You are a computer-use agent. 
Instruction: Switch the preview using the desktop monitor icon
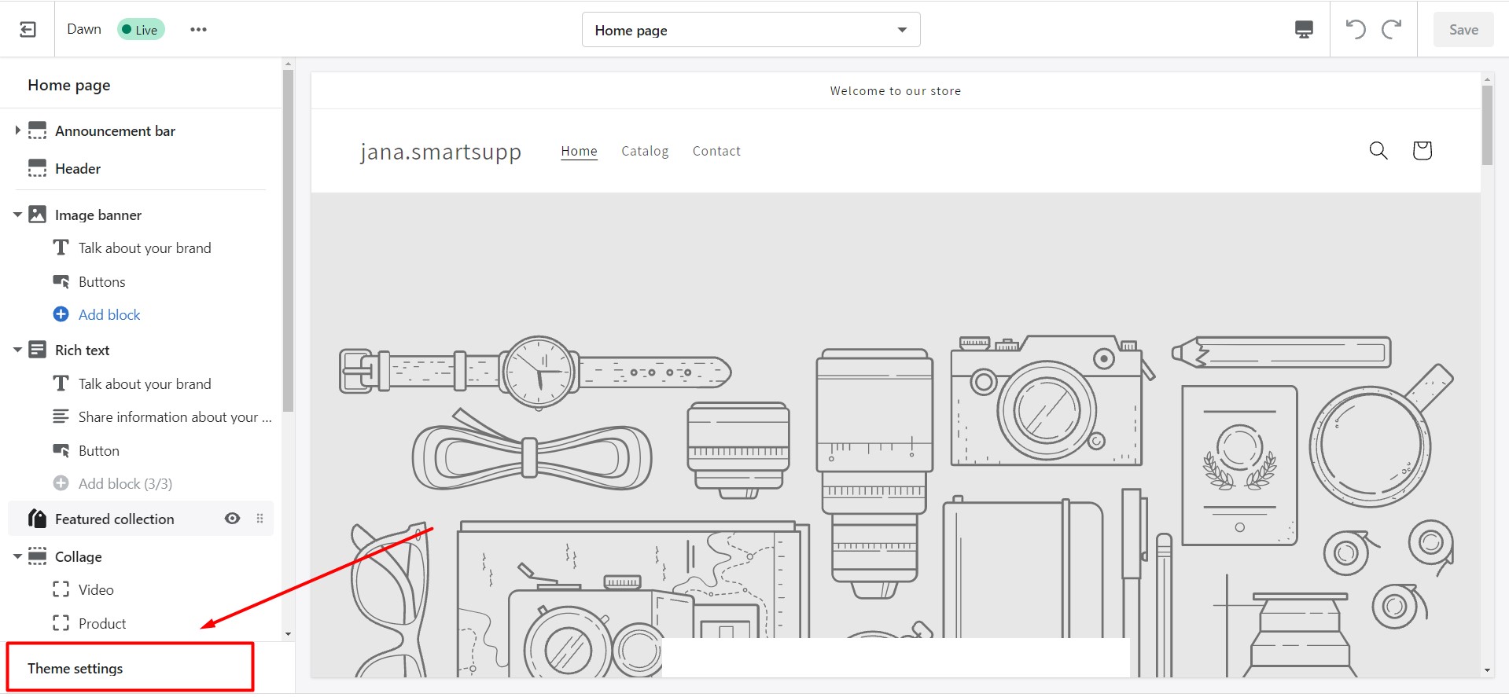tap(1304, 30)
